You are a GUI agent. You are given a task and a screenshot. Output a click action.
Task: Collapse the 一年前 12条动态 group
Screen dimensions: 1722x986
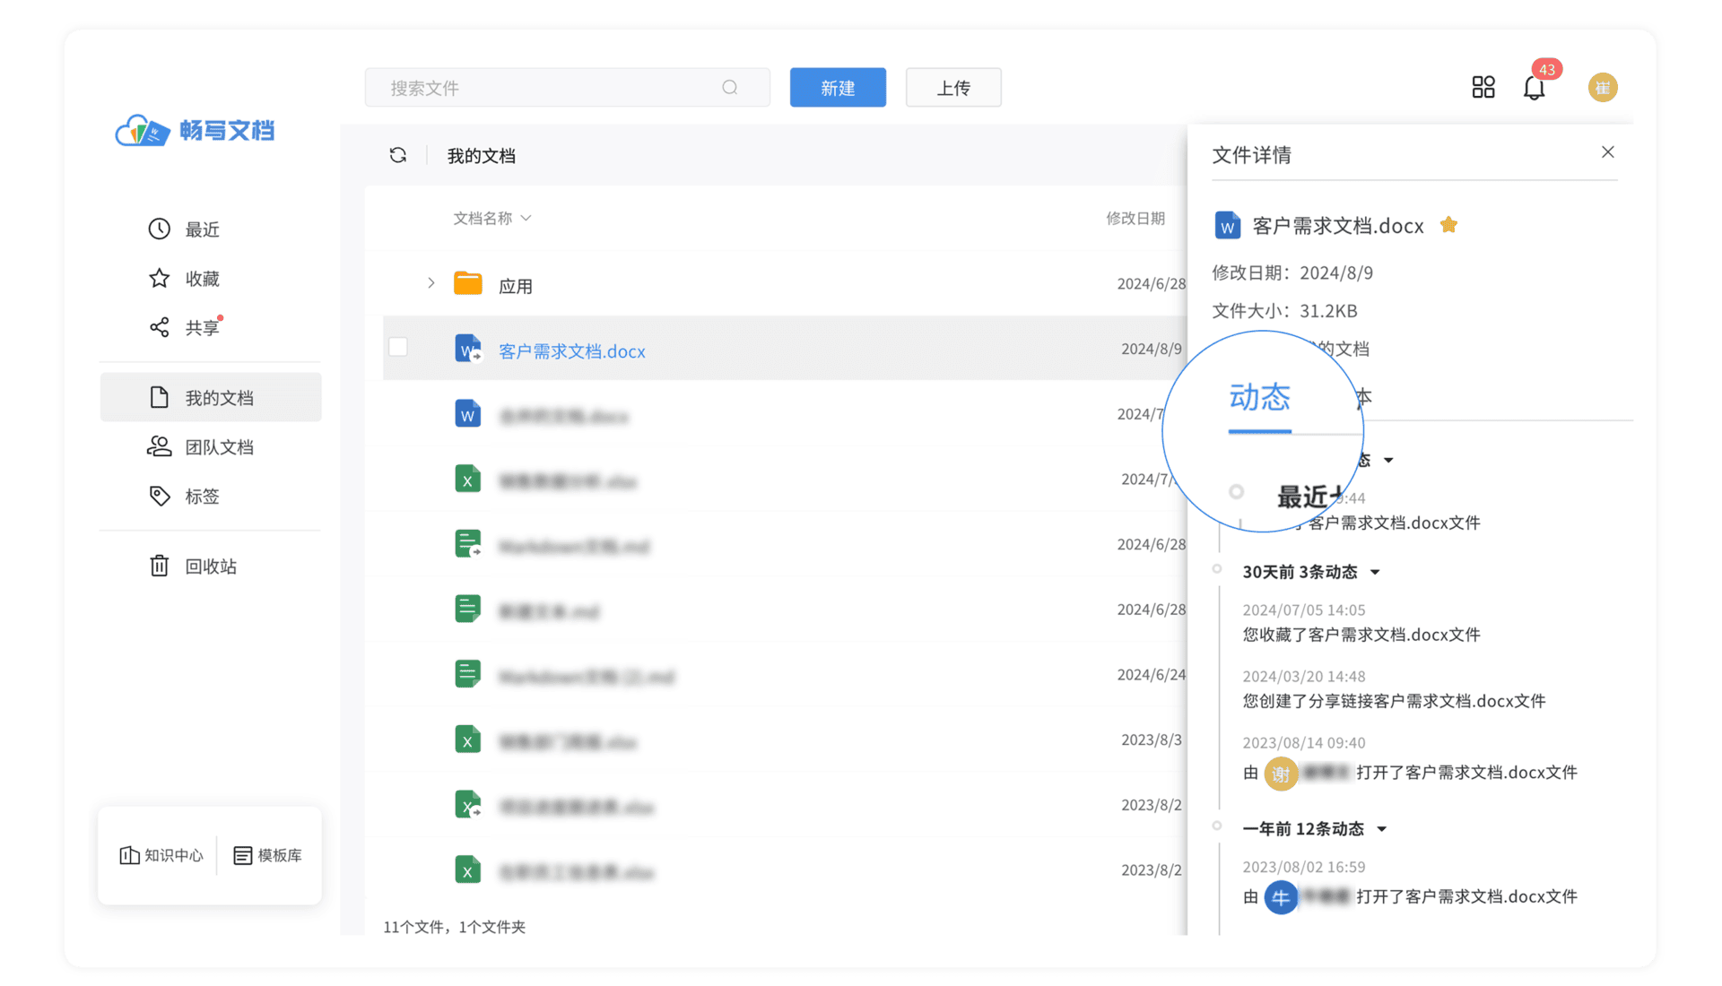coord(1382,829)
